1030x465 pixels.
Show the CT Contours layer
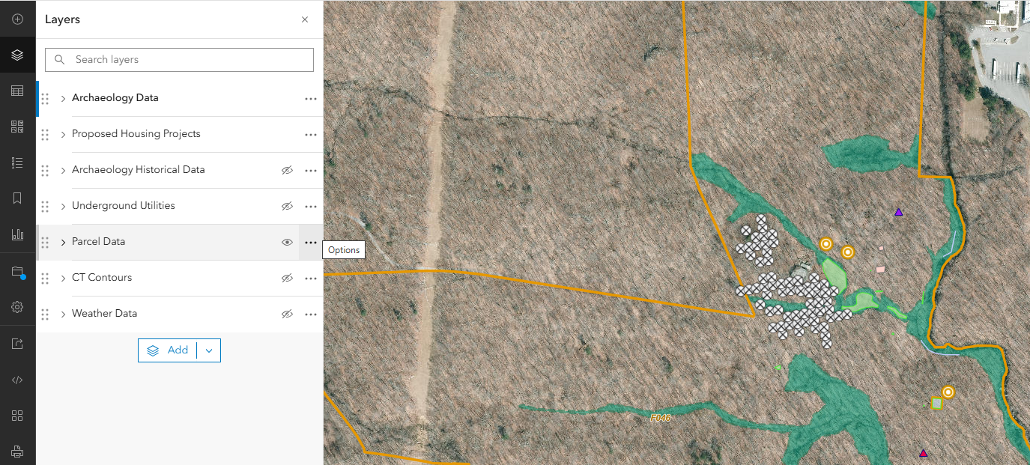pyautogui.click(x=287, y=278)
